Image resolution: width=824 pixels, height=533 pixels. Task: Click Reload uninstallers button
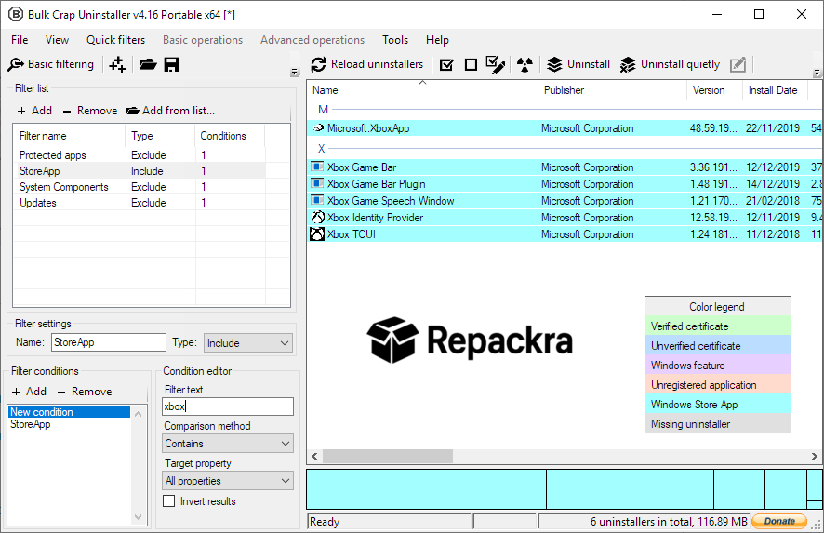(366, 64)
